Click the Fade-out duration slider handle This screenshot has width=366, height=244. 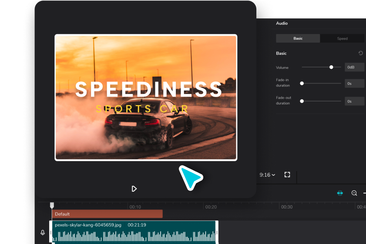[302, 101]
